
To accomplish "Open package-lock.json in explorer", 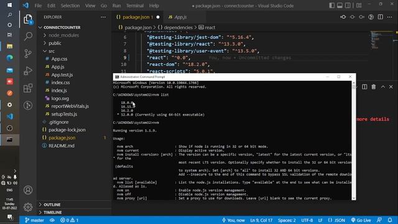I will click(x=67, y=130).
